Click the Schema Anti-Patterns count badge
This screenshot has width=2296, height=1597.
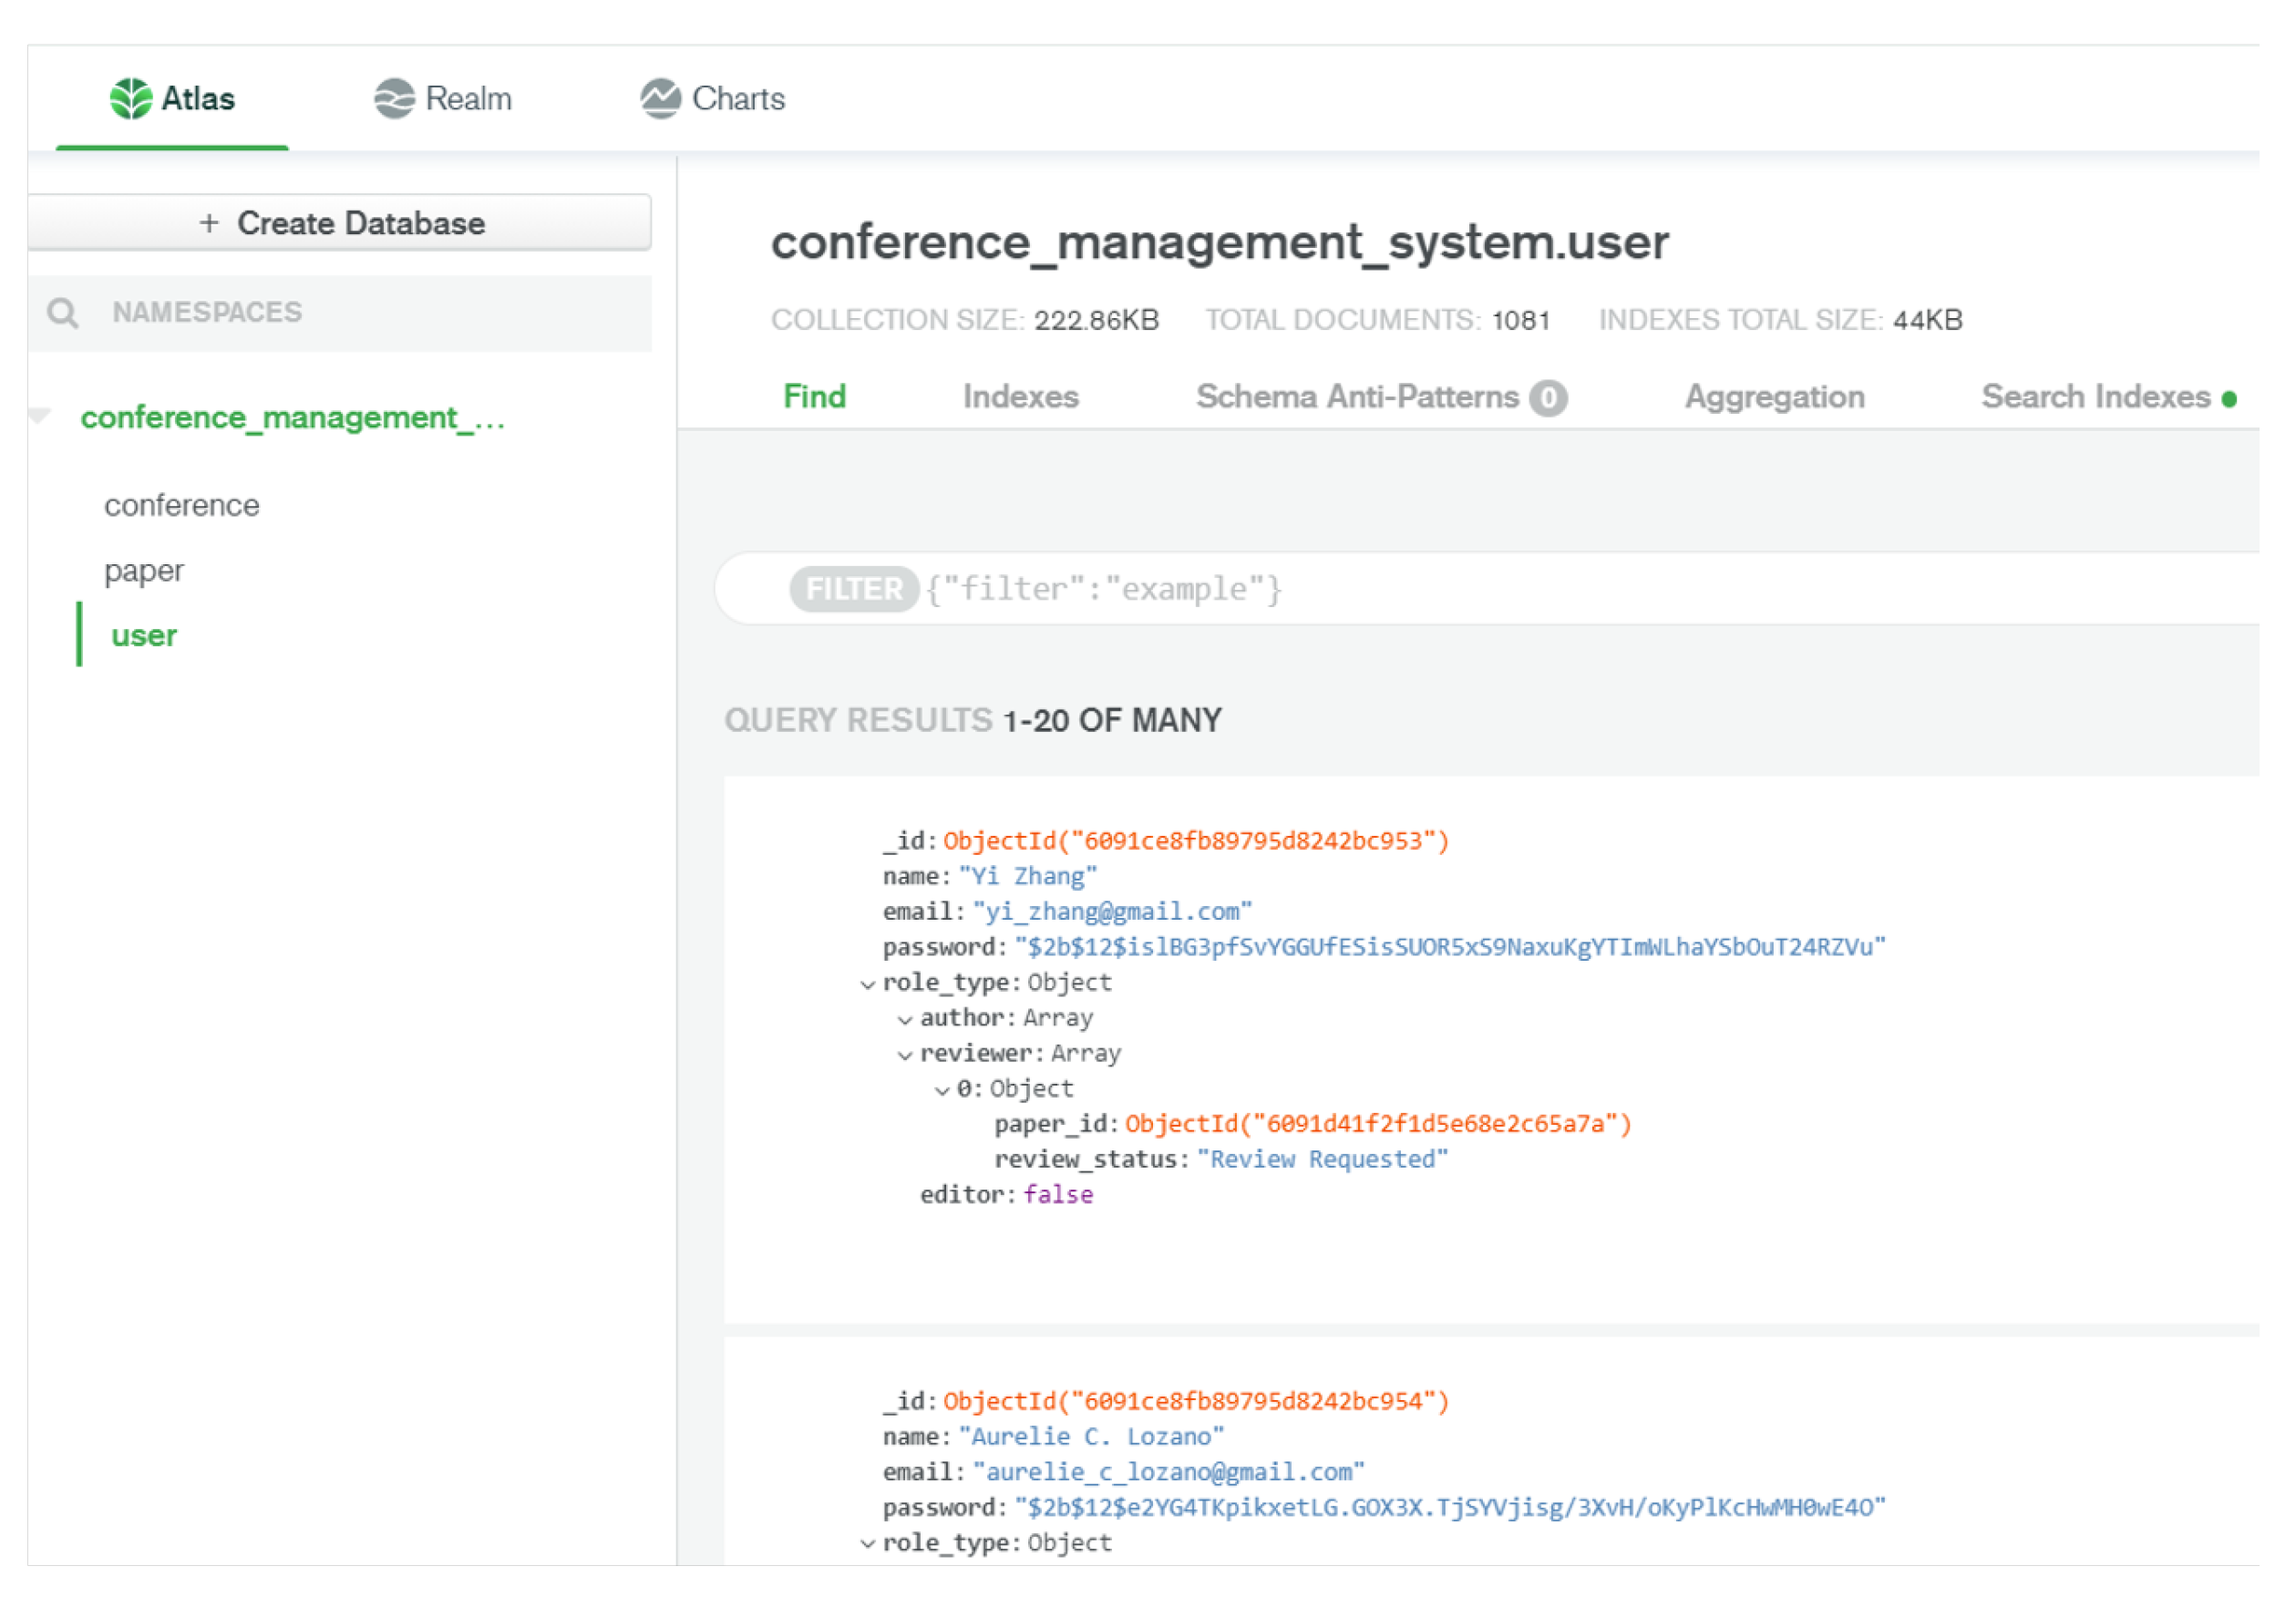[1548, 398]
